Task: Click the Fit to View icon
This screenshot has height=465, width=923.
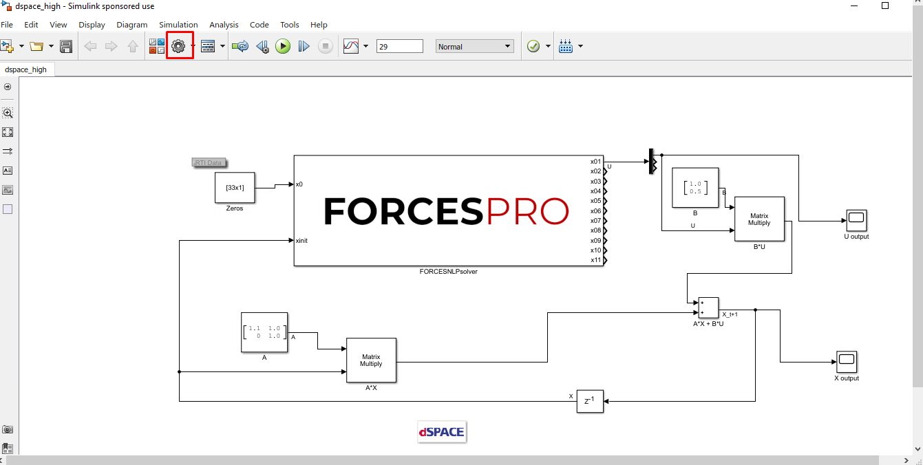Action: [8, 132]
